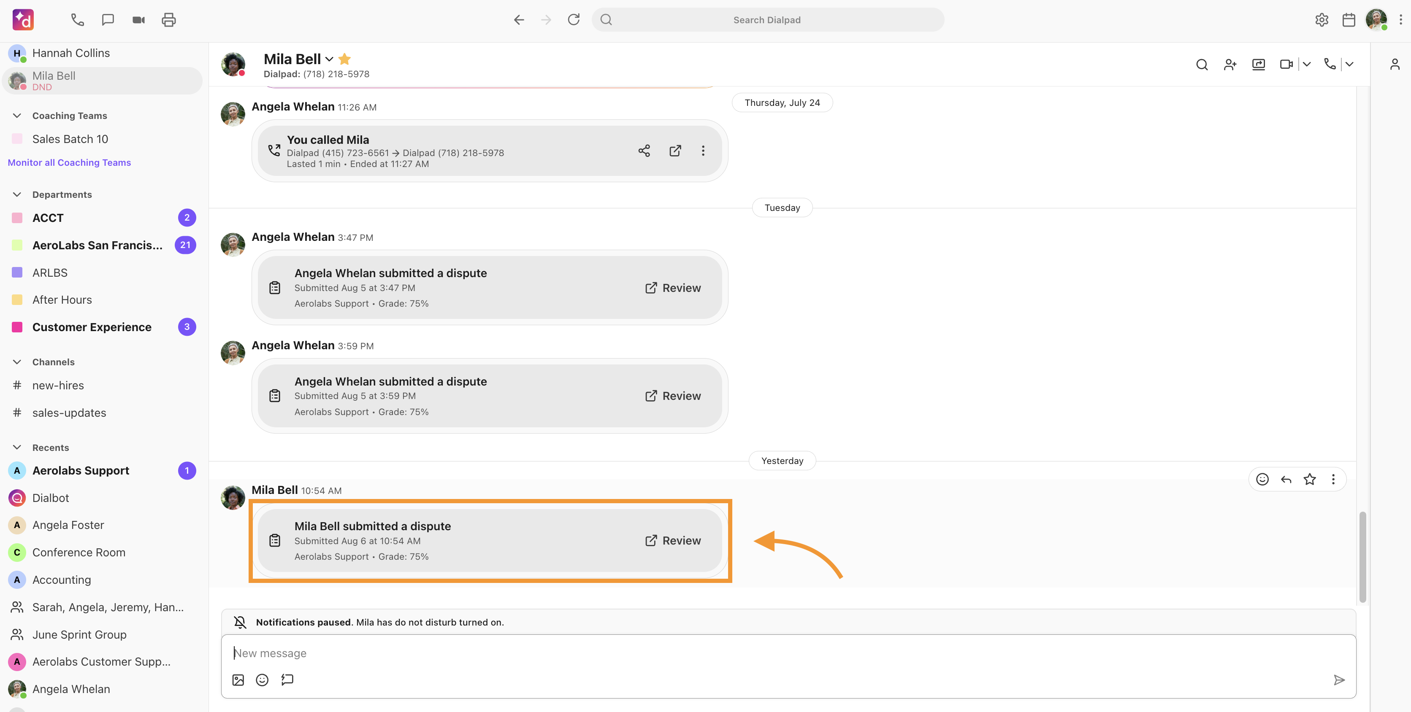The height and width of the screenshot is (712, 1411).
Task: Collapse the Coaching Teams section
Action: pyautogui.click(x=17, y=116)
